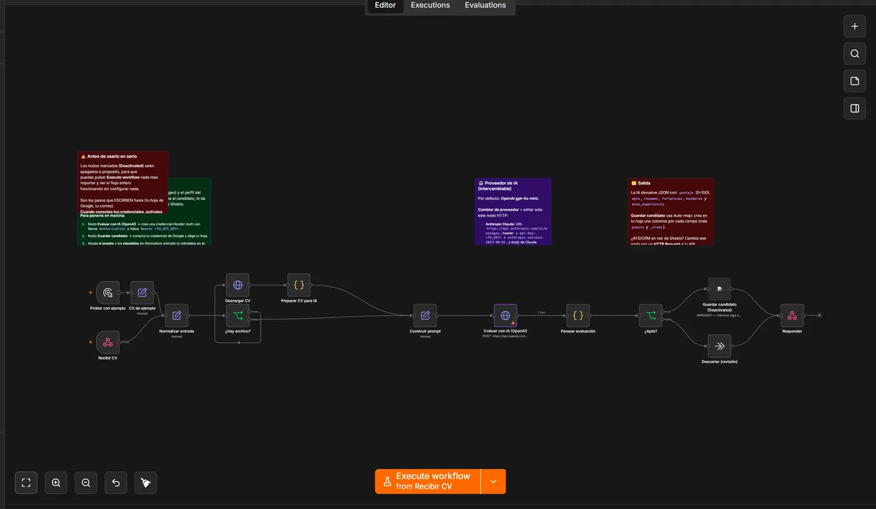The height and width of the screenshot is (509, 876).
Task: Fit the workflow to view
Action: click(26, 483)
